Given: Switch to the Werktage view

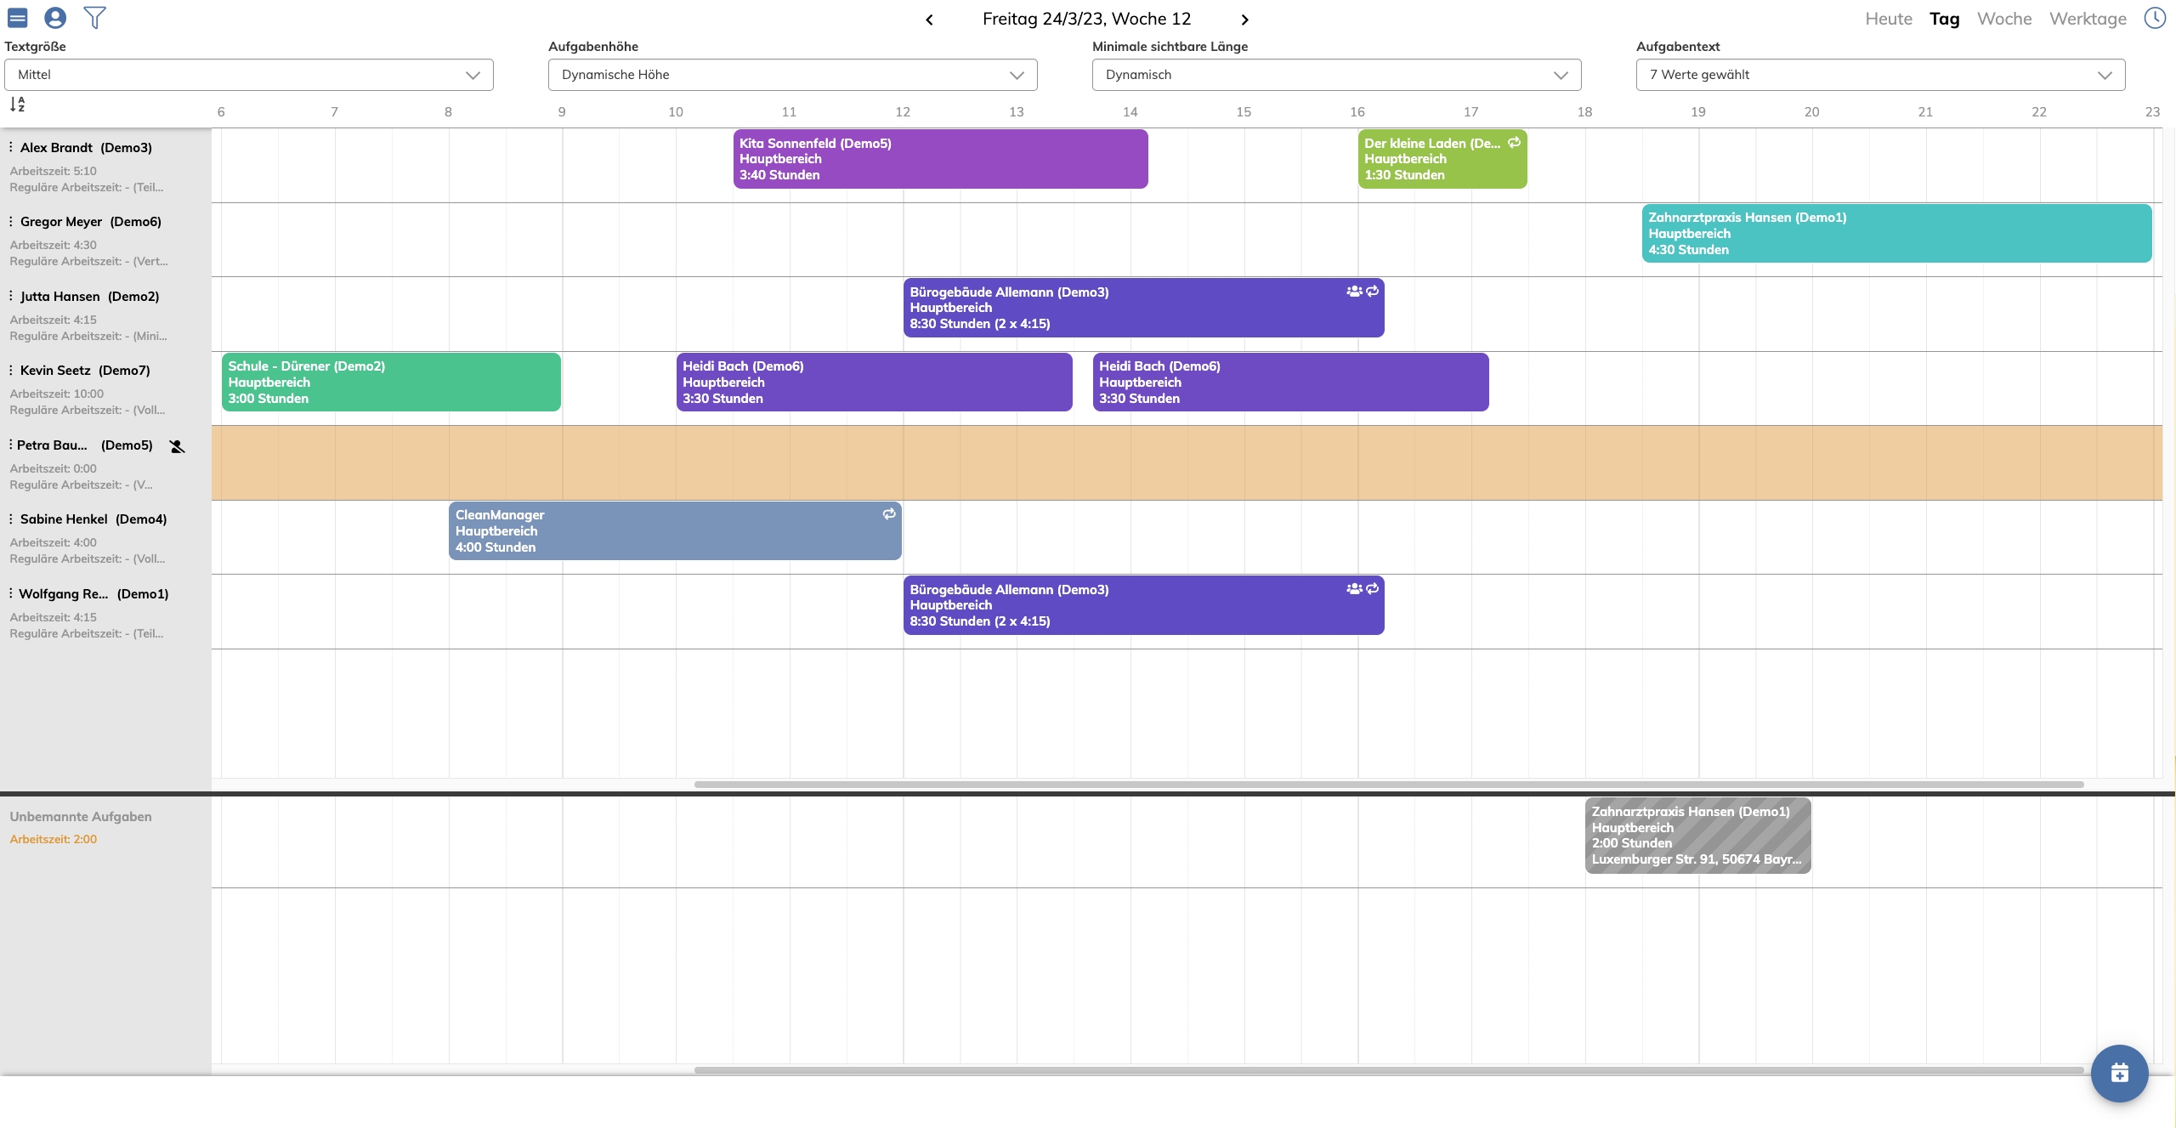Looking at the screenshot, I should pos(2088,19).
